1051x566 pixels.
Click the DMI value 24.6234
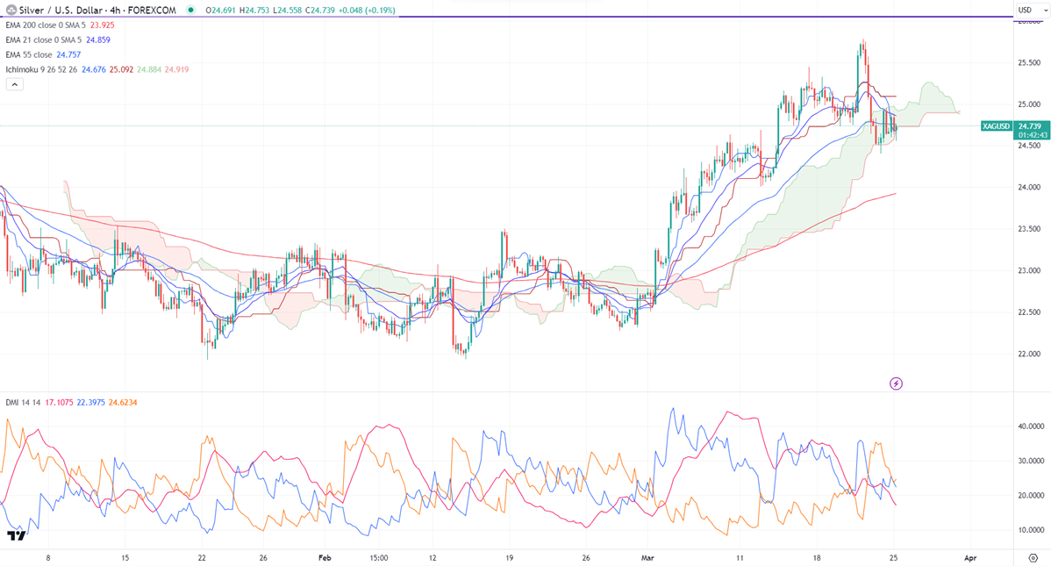click(x=123, y=403)
